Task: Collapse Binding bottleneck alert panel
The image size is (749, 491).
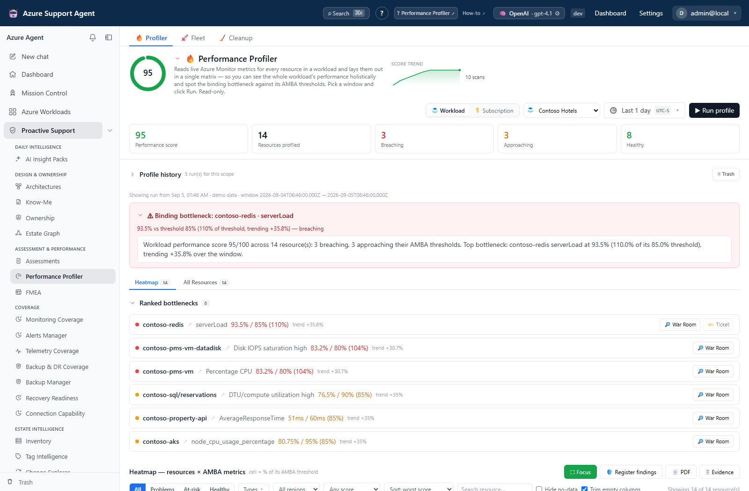Action: 140,216
